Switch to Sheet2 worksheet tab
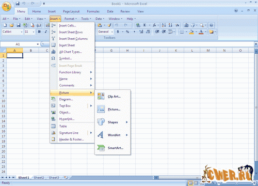Viewport: 258px width, 186px height. (x=39, y=178)
